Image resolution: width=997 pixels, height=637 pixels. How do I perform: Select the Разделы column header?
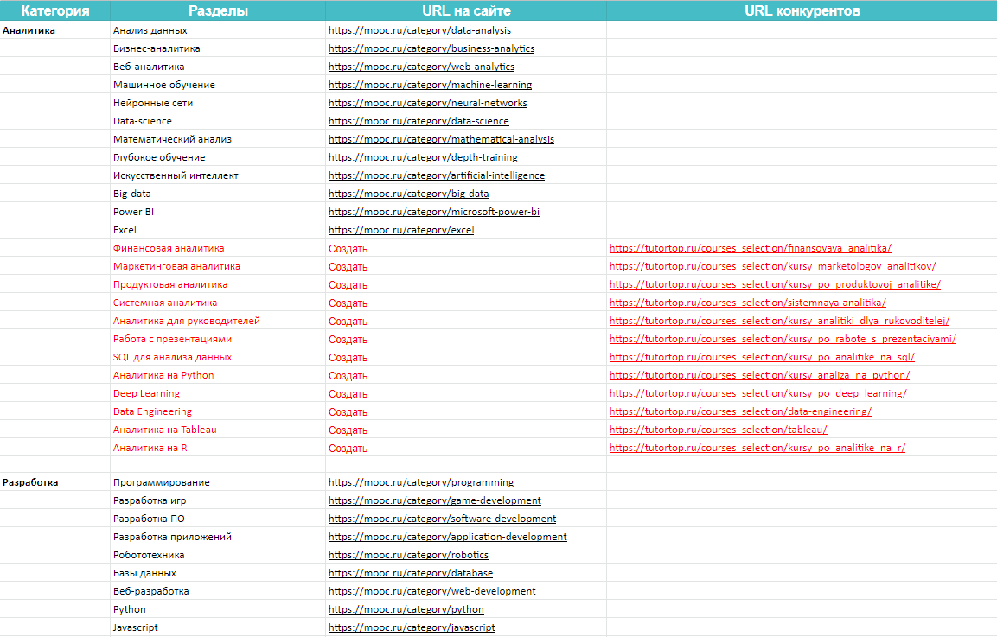tap(218, 11)
